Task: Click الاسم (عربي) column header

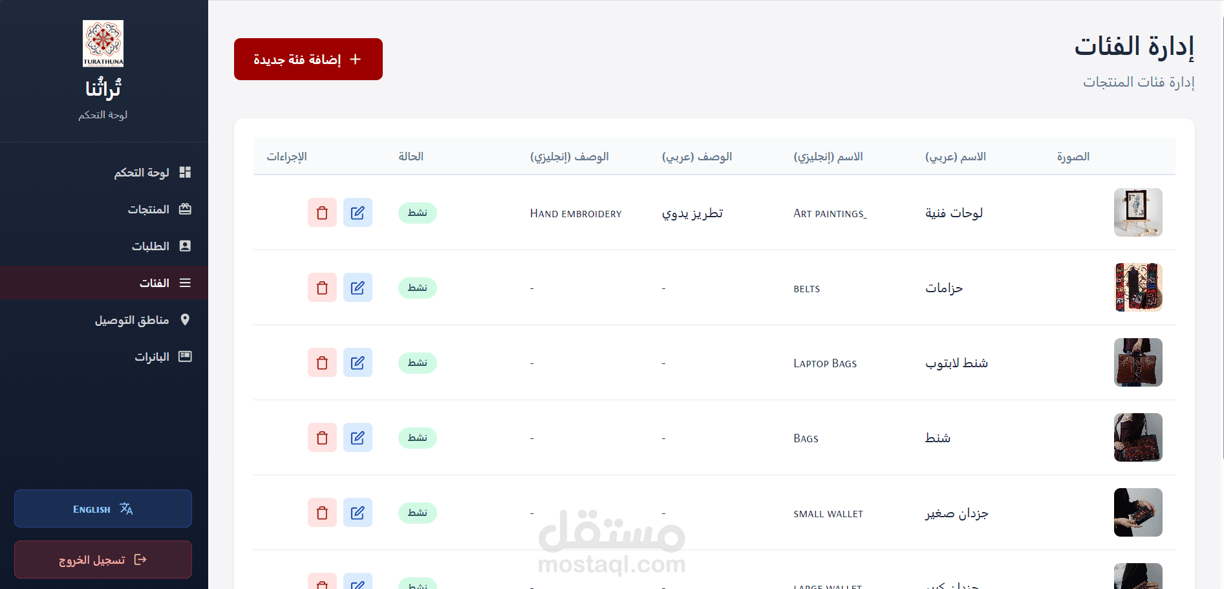Action: (x=956, y=156)
